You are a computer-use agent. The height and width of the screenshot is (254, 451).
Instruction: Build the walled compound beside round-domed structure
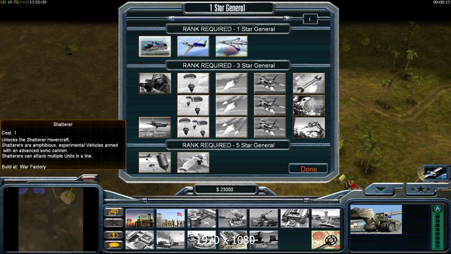pos(233,240)
